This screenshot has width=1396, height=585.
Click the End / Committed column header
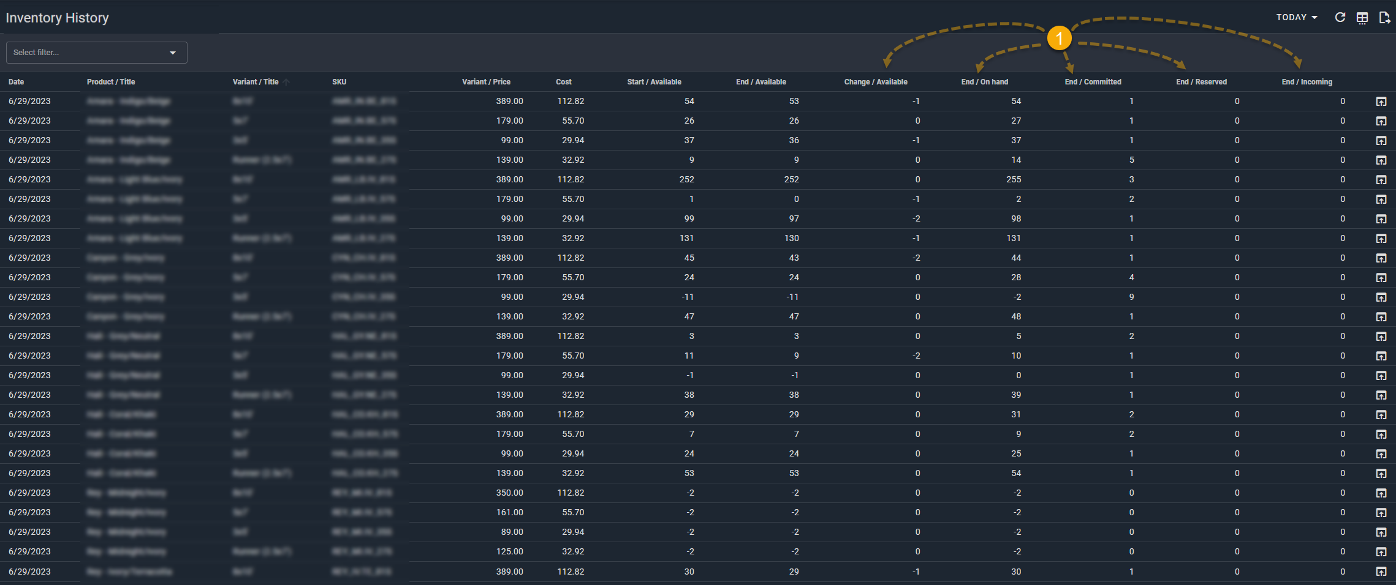(1093, 82)
